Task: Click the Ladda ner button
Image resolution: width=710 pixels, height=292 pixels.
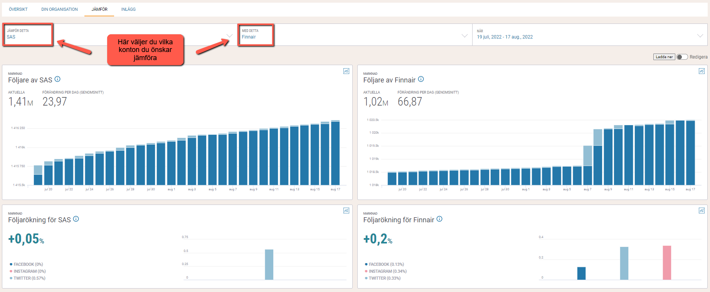Action: [664, 57]
